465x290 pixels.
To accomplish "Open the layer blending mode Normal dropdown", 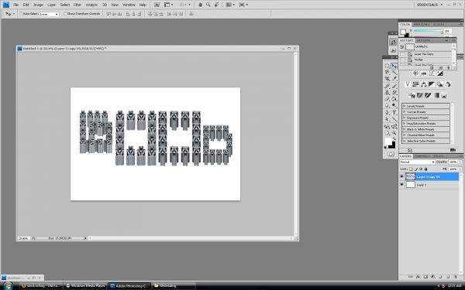I will click(x=417, y=162).
